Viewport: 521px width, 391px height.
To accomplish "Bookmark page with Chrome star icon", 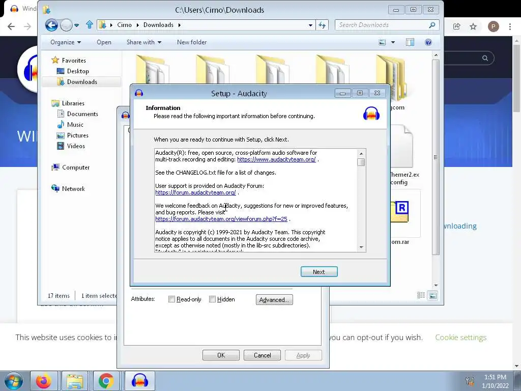I will 473,26.
